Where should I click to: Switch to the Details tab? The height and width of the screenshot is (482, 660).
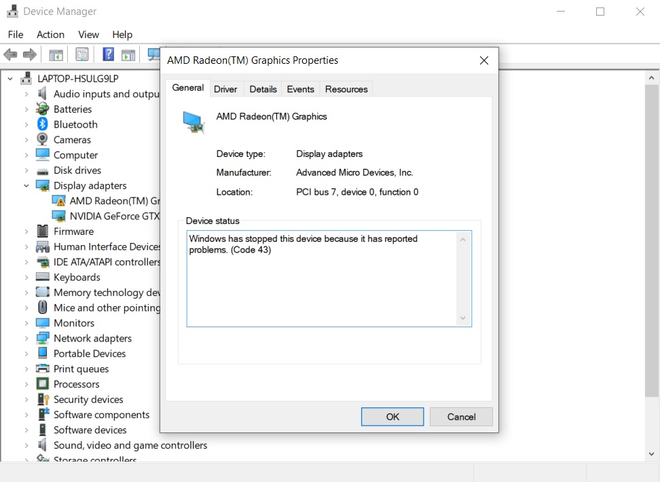coord(263,89)
